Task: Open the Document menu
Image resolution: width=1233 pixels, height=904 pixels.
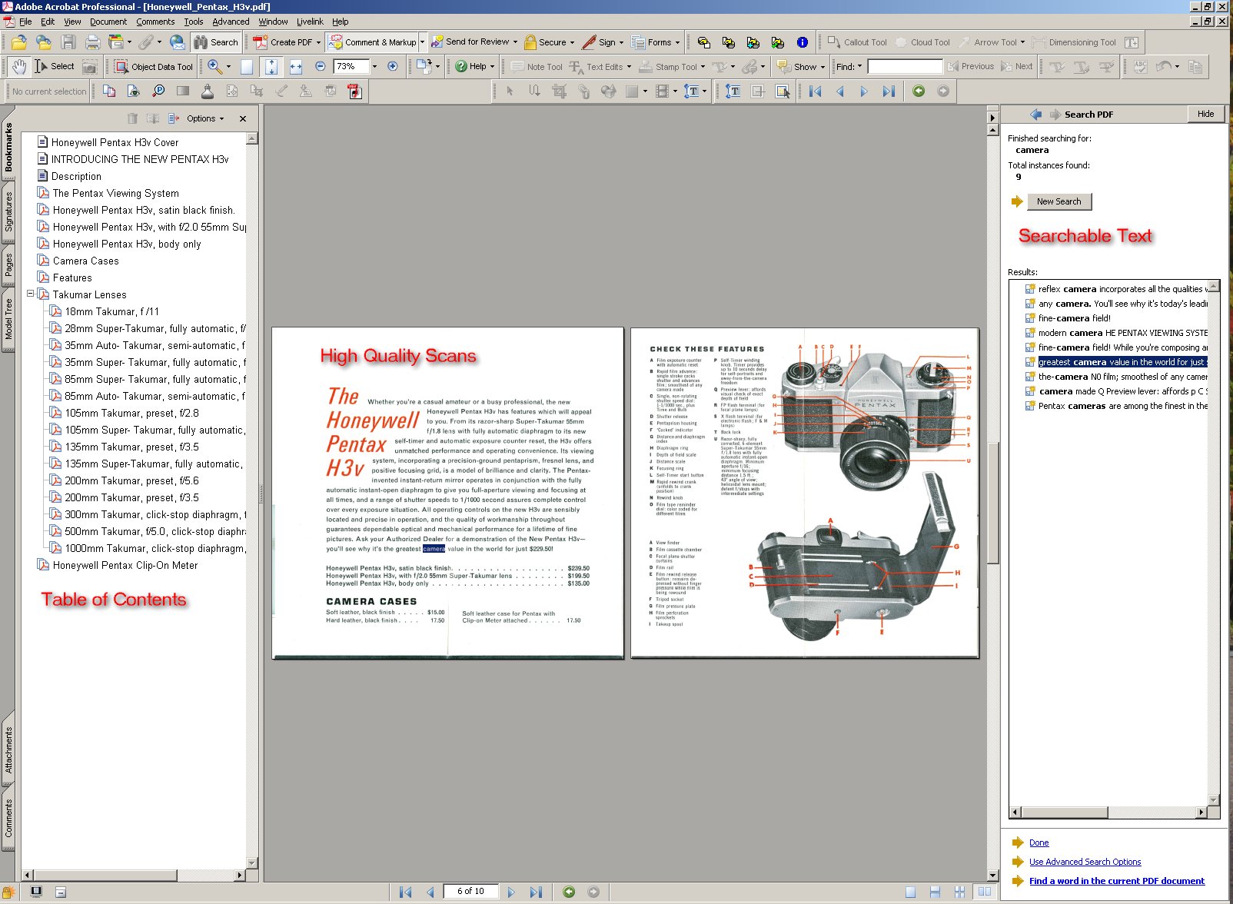Action: coord(108,22)
